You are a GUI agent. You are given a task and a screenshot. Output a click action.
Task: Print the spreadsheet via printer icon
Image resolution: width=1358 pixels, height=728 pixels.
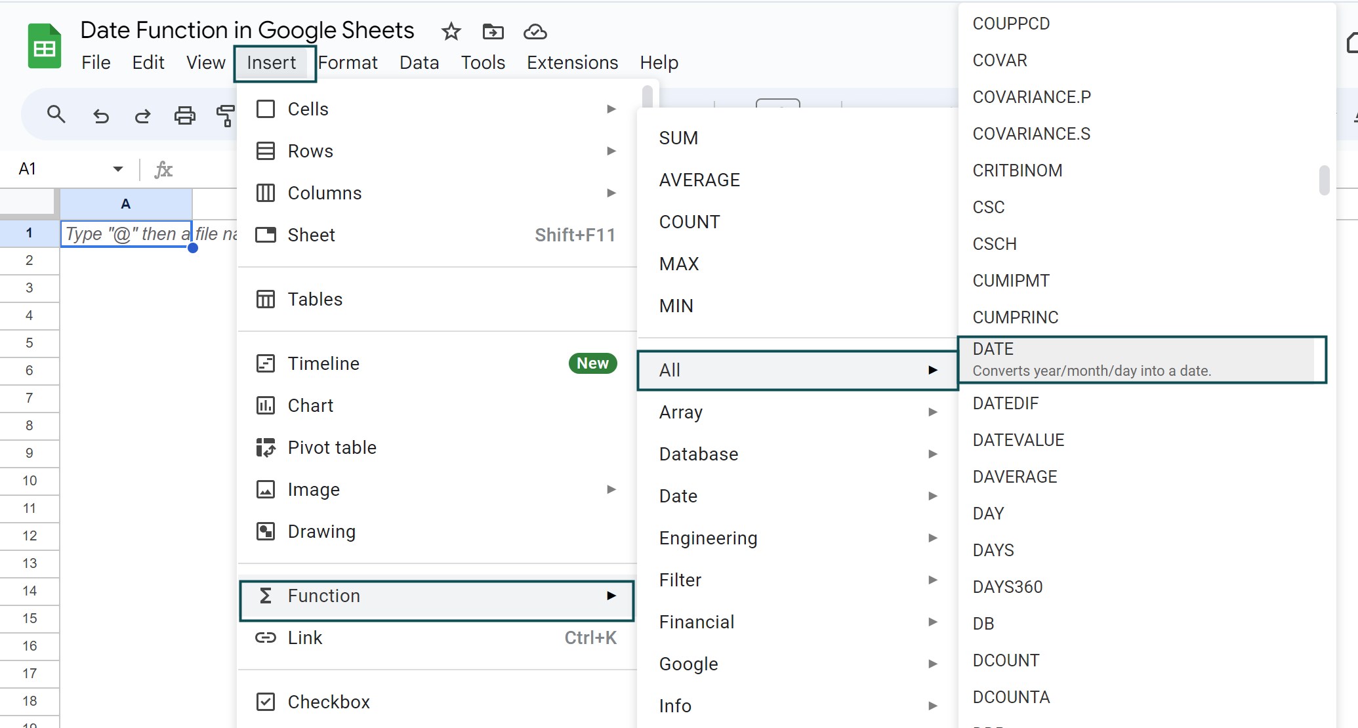184,116
